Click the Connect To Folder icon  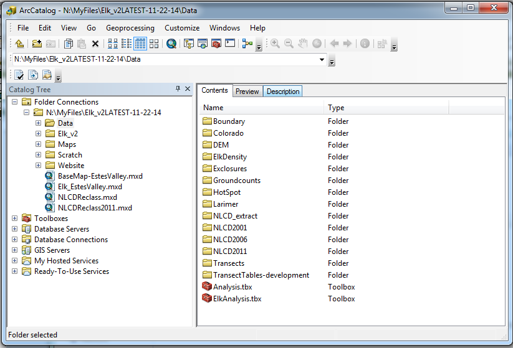[37, 44]
